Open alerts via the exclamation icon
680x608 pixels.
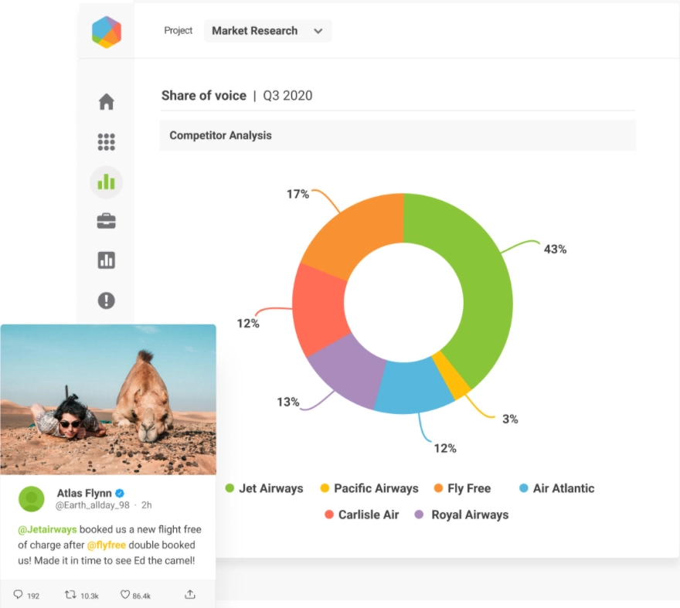tap(106, 301)
